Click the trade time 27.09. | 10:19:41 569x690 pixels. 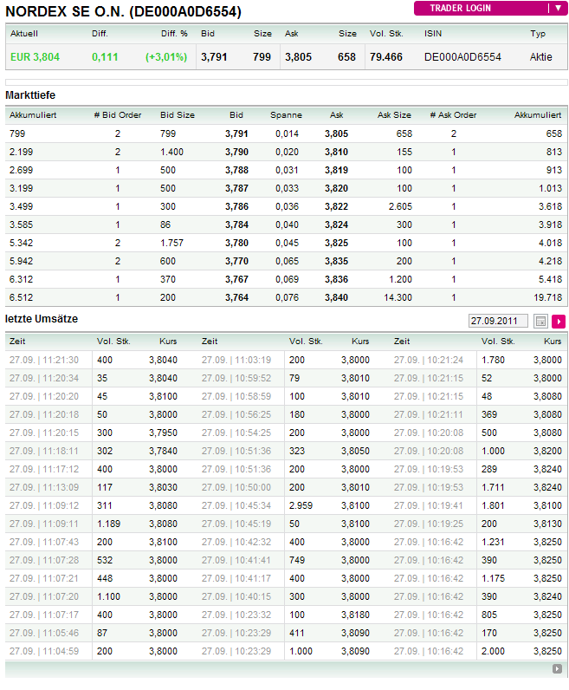click(429, 505)
